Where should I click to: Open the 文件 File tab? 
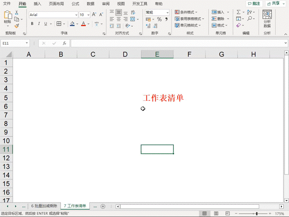[7, 4]
